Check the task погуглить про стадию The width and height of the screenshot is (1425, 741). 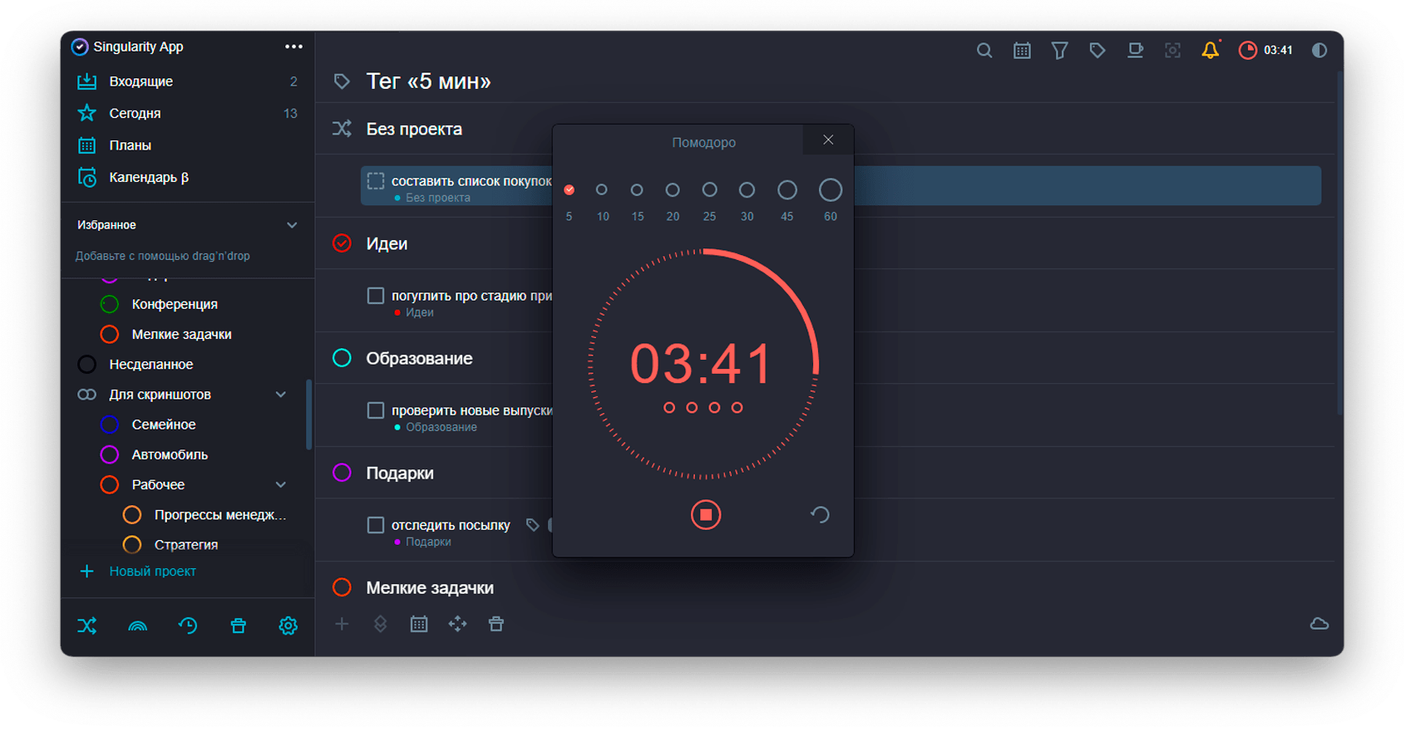[376, 296]
